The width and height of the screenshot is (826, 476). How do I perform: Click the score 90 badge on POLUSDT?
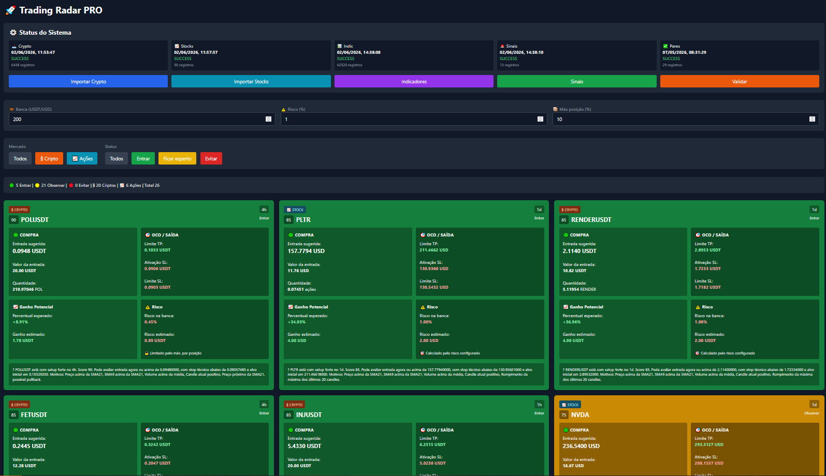tap(13, 220)
